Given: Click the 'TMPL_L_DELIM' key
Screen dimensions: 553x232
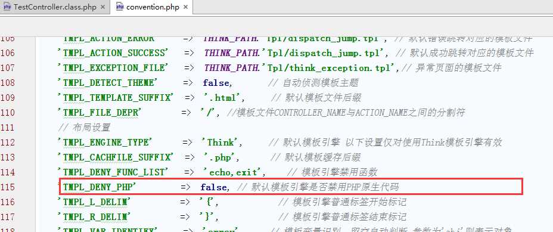Looking at the screenshot, I should pyautogui.click(x=94, y=202).
